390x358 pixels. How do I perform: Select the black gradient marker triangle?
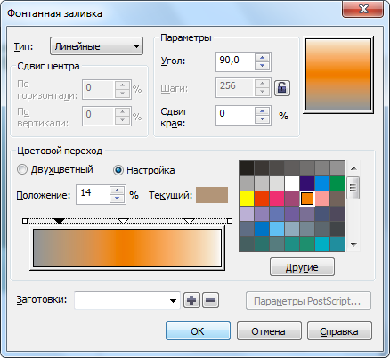coord(60,221)
